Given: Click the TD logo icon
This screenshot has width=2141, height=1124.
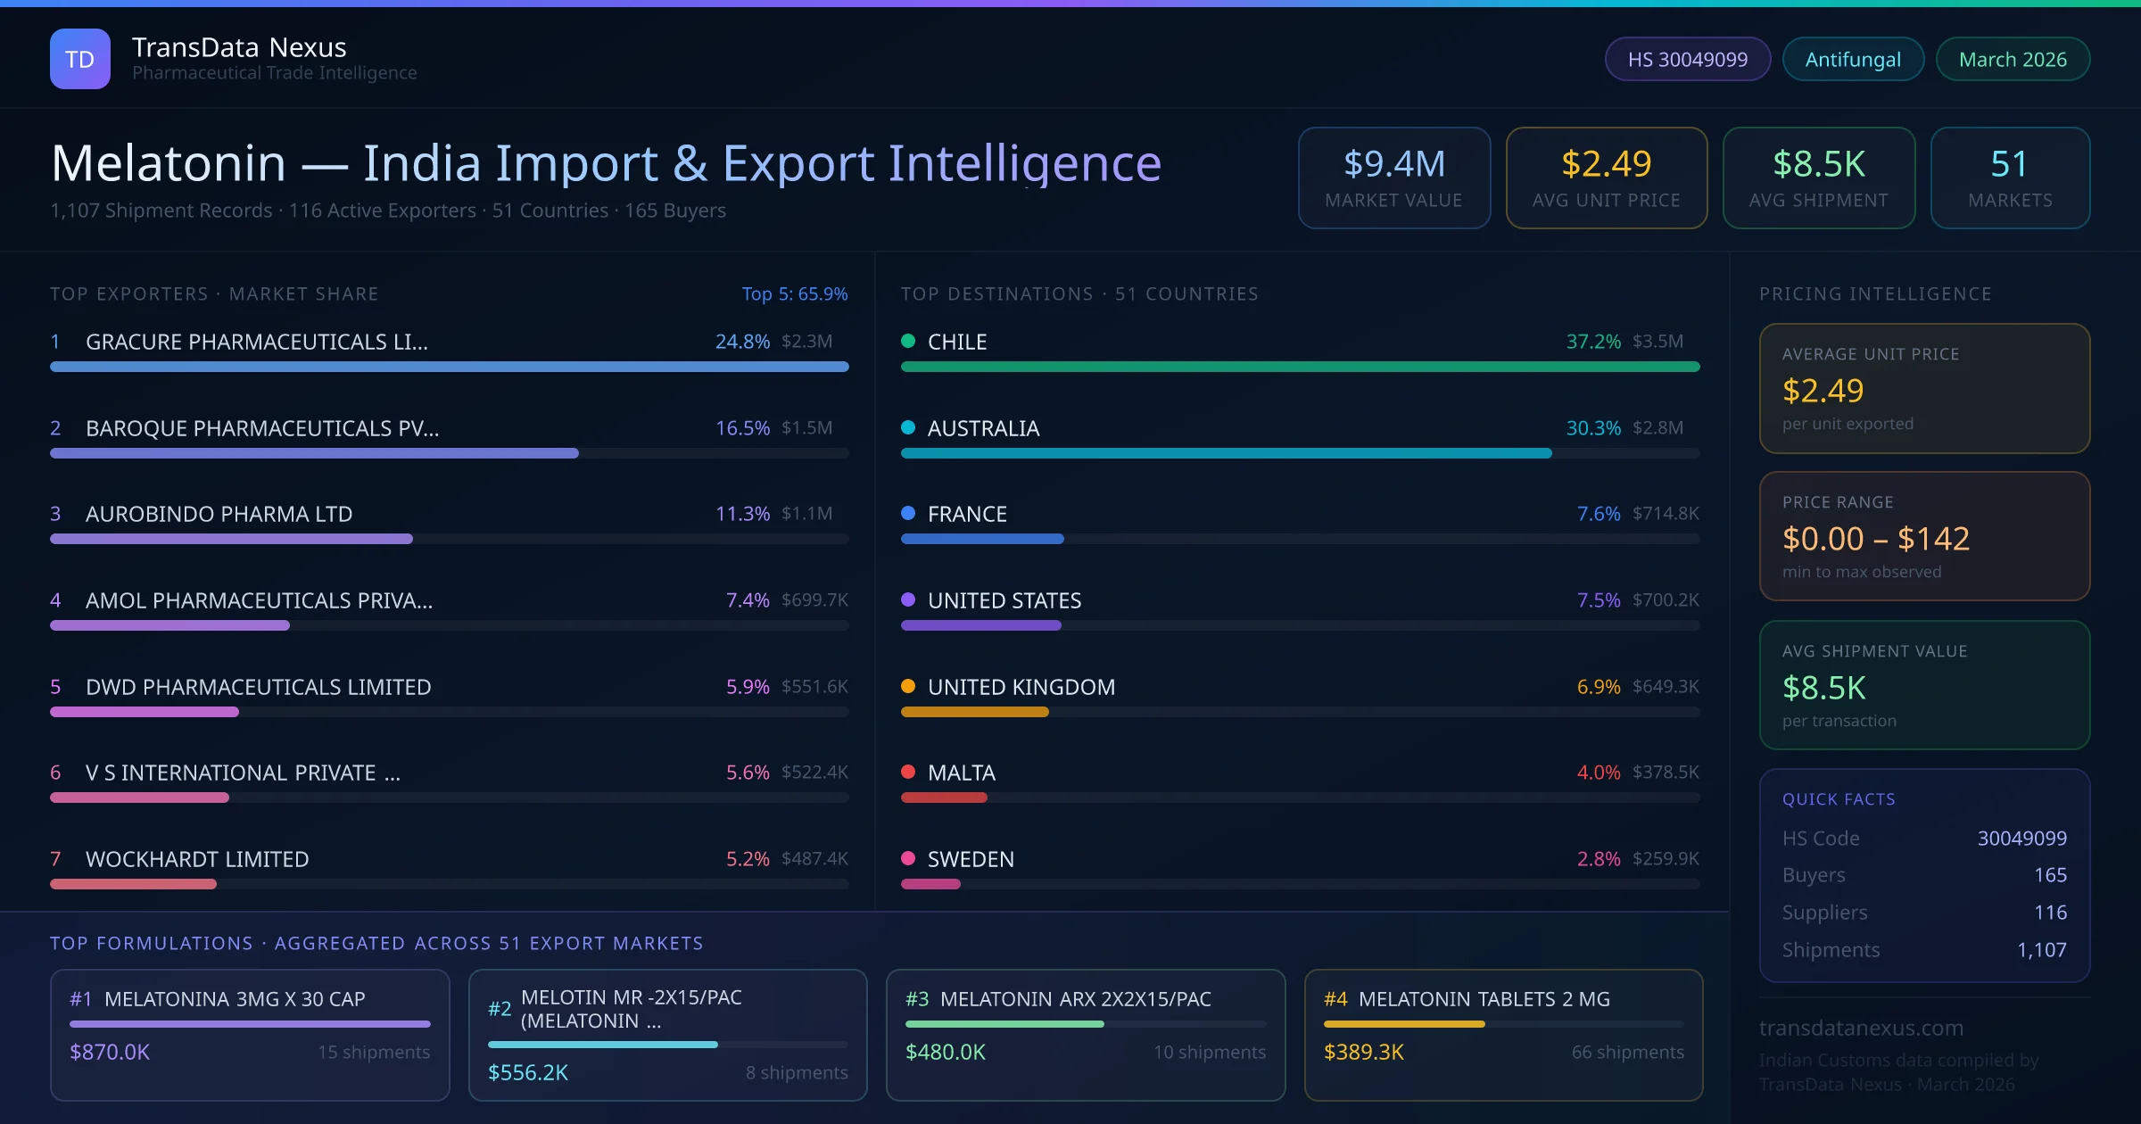Looking at the screenshot, I should point(79,59).
